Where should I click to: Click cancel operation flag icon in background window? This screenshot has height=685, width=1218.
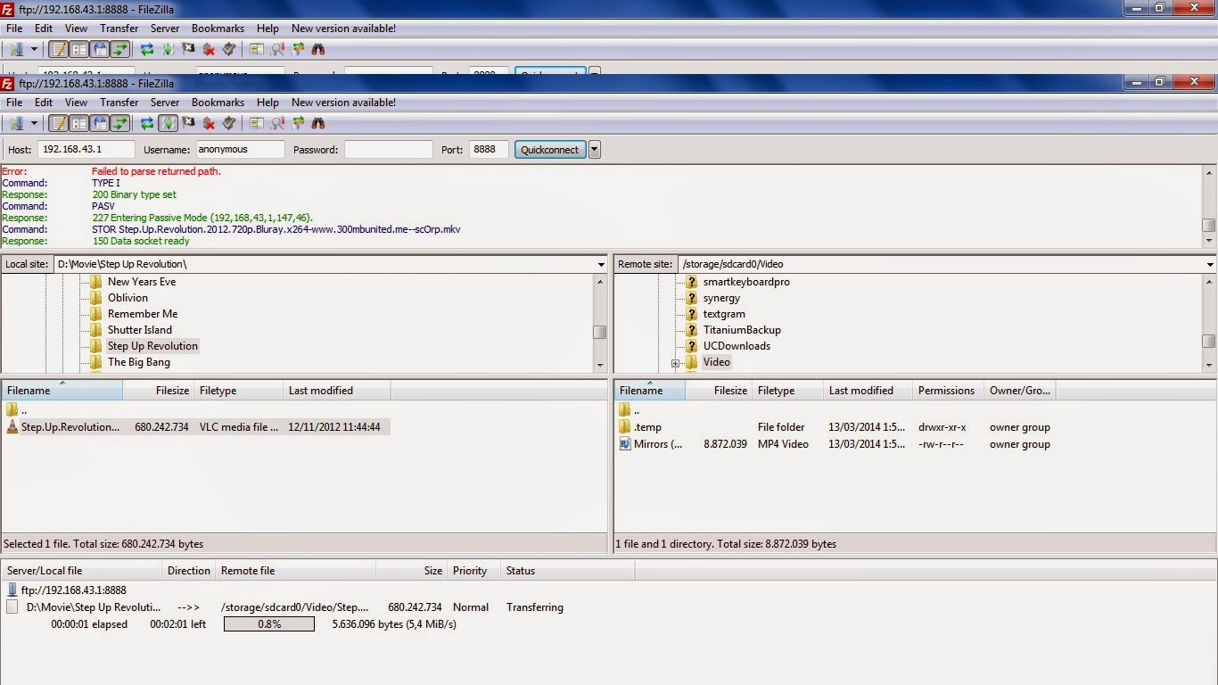click(188, 49)
